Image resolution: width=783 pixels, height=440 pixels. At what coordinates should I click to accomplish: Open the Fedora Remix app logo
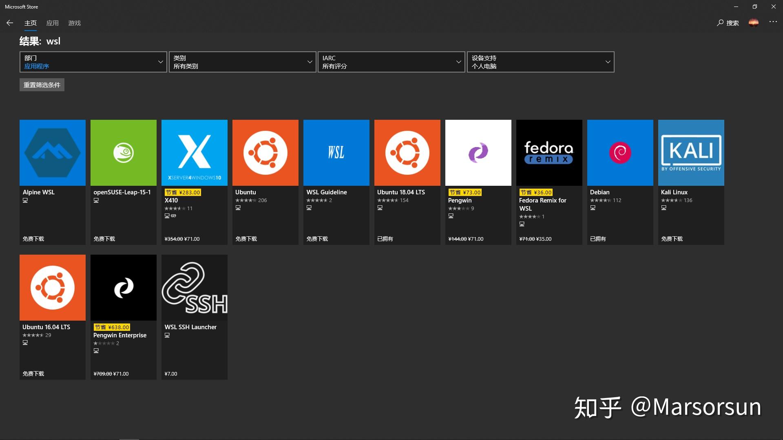549,153
